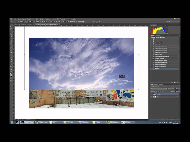The width and height of the screenshot is (190, 142).
Task: Select the Gradient tool
Action: [11, 53]
